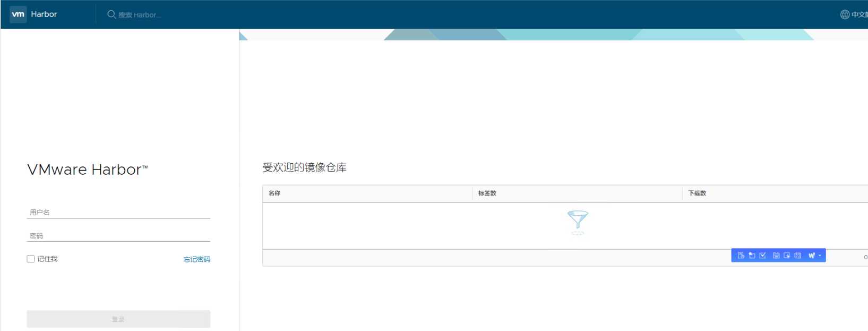Image resolution: width=868 pixels, height=331 pixels.
Task: Click the 用户名 username input field
Action: click(118, 212)
